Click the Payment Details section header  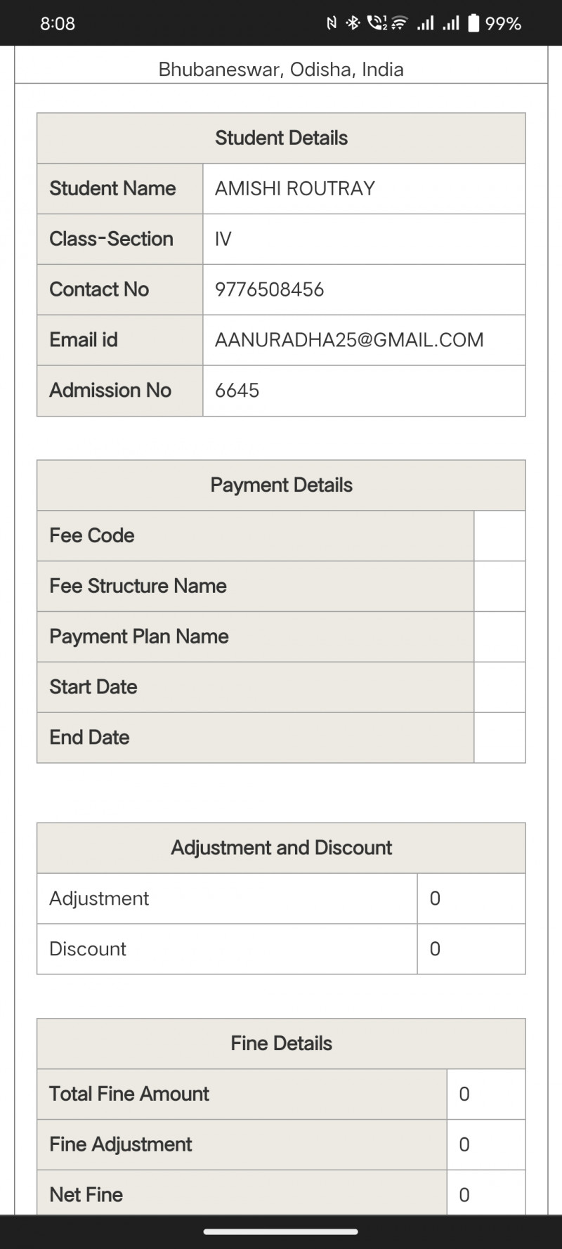click(281, 485)
